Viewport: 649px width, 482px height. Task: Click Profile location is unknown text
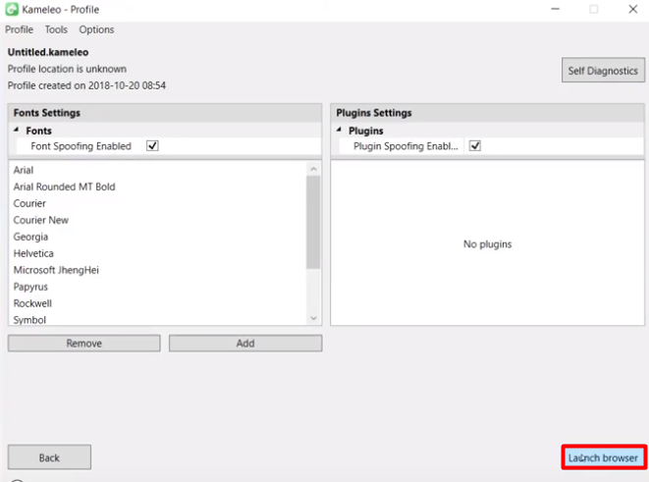coord(67,69)
